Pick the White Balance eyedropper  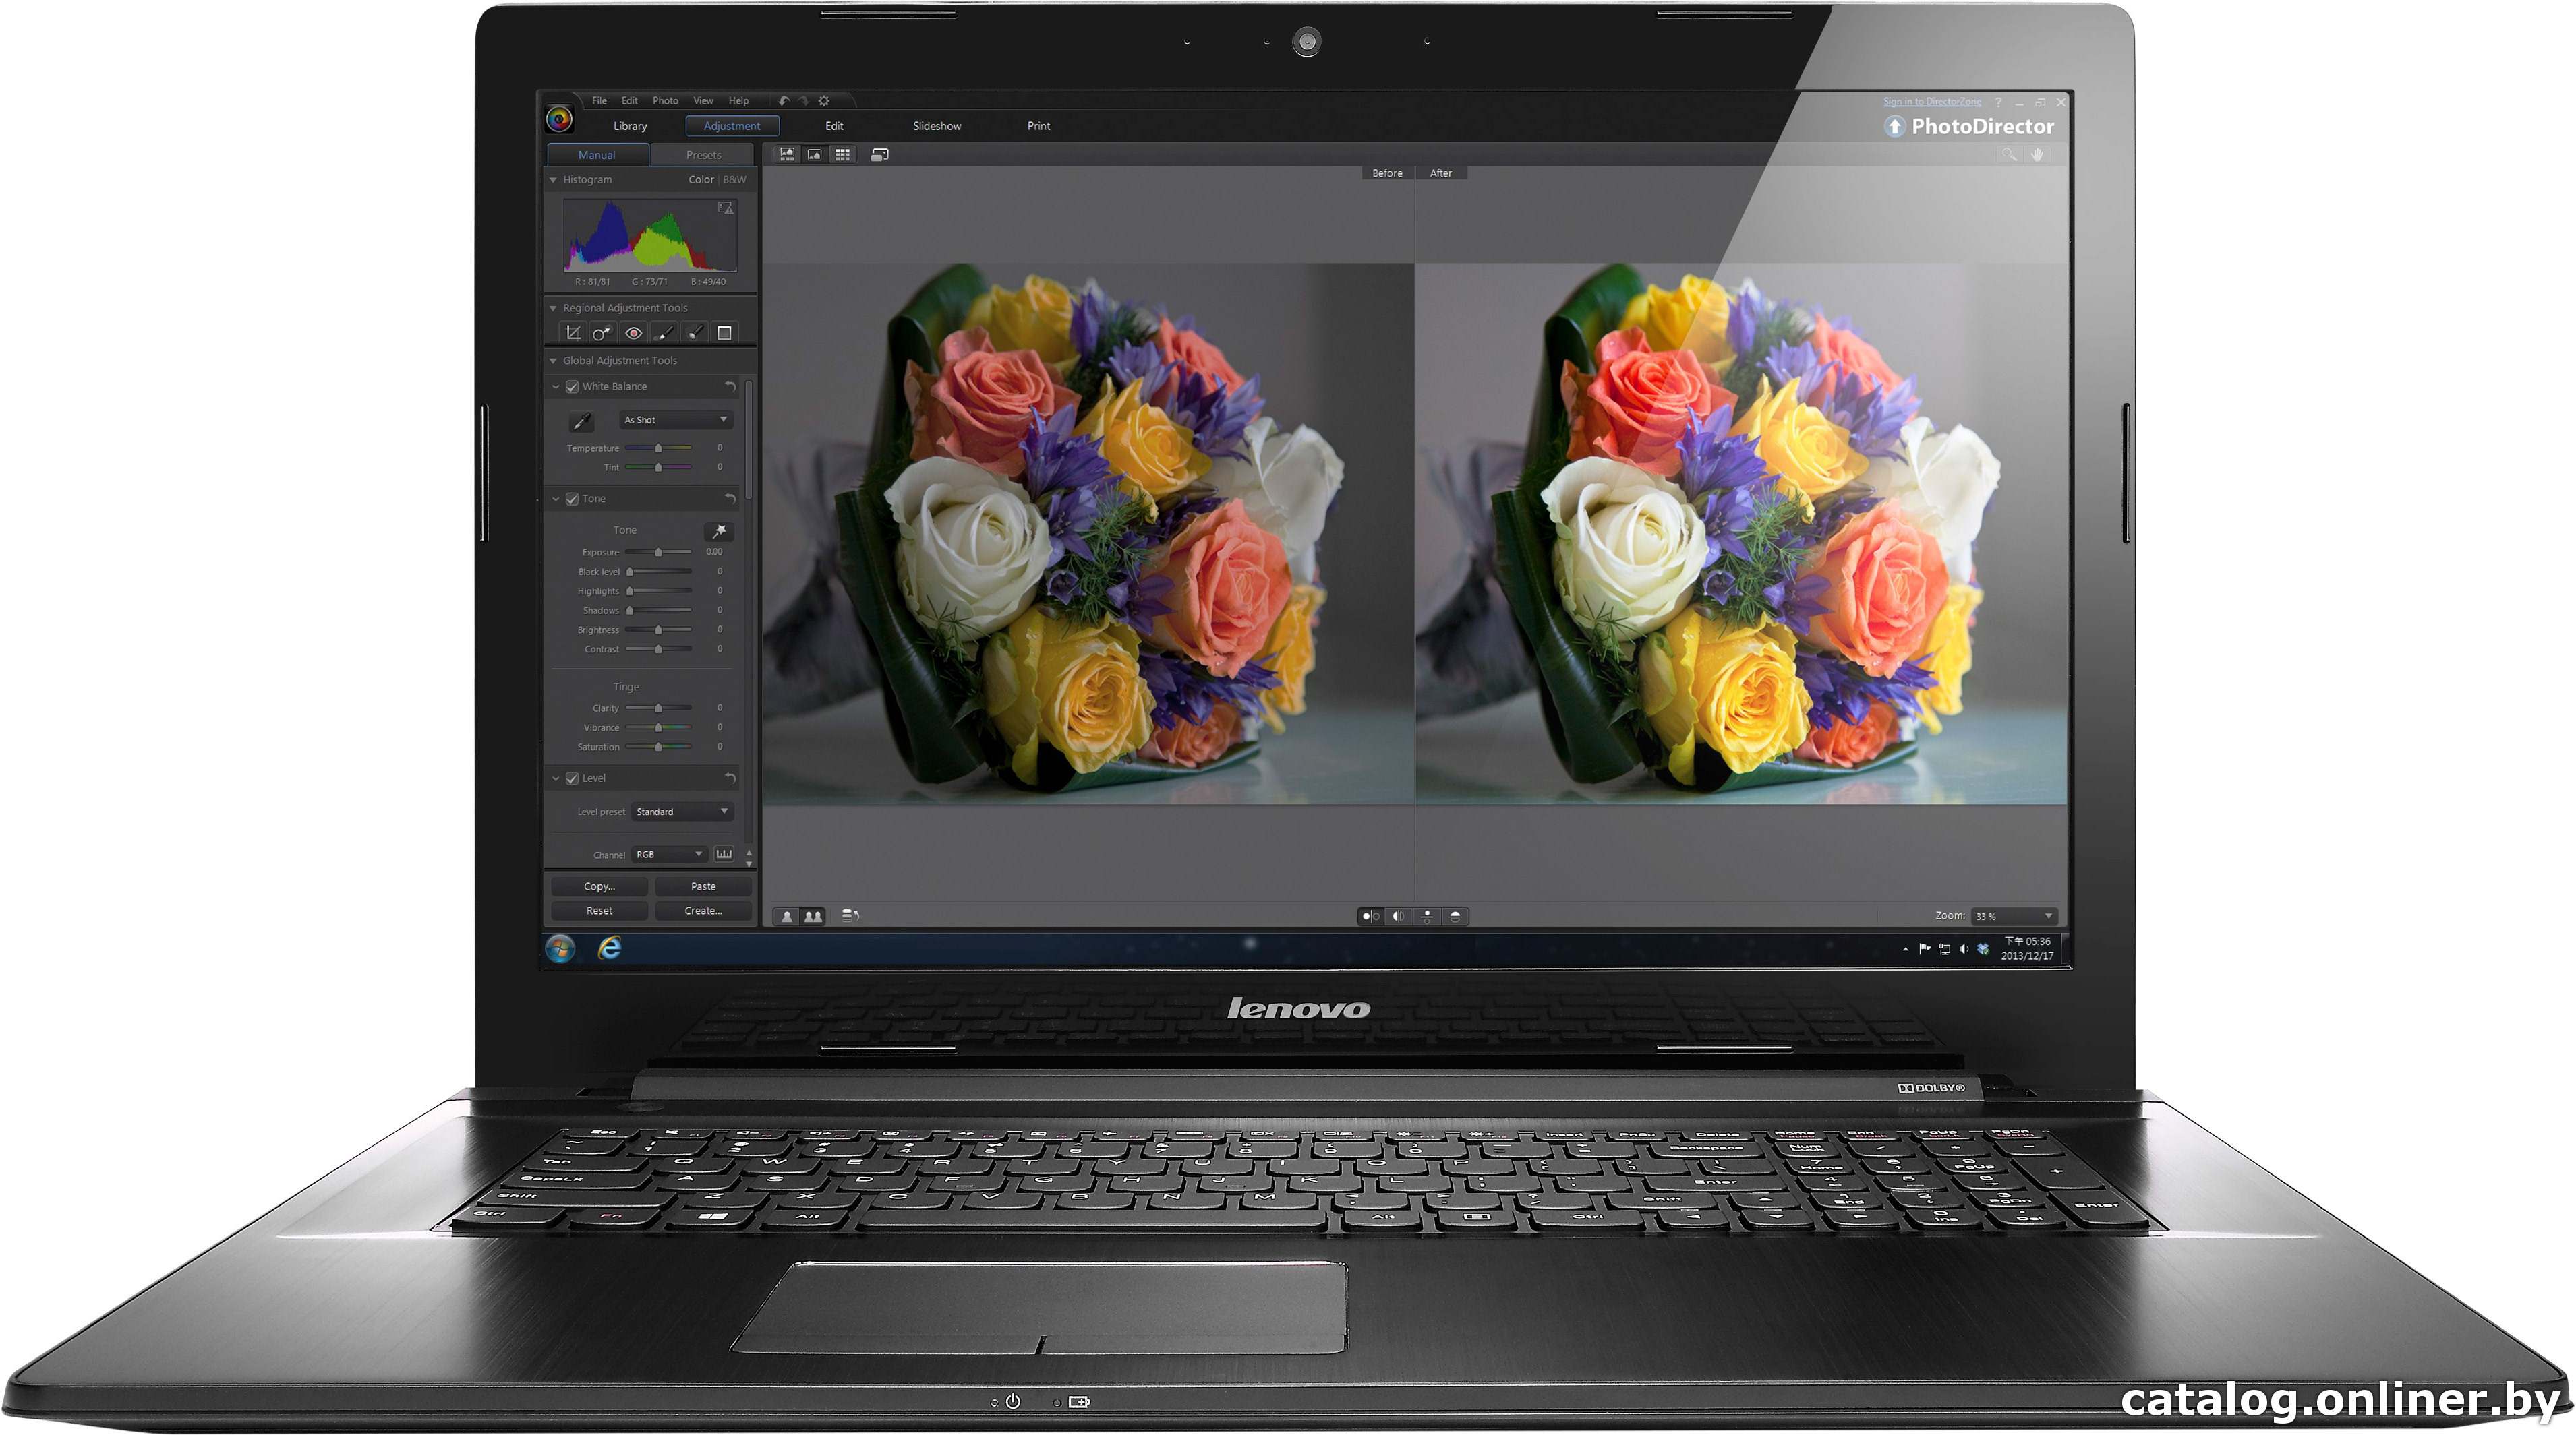coord(581,421)
